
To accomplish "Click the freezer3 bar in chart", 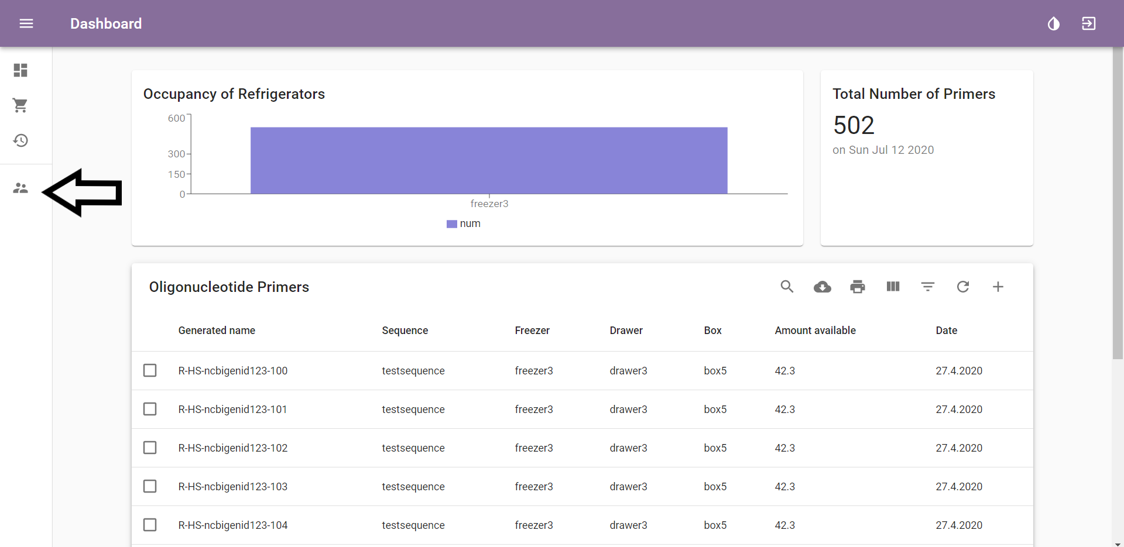I will point(489,160).
